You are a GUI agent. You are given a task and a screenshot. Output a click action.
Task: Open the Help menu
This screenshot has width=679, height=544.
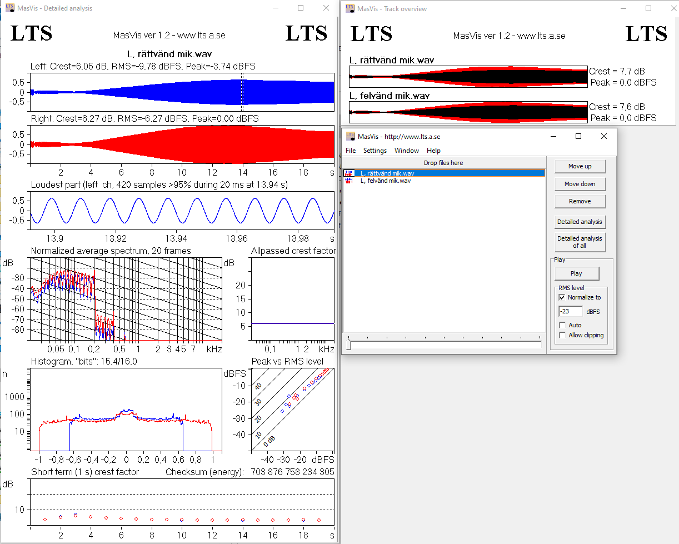pyautogui.click(x=433, y=151)
